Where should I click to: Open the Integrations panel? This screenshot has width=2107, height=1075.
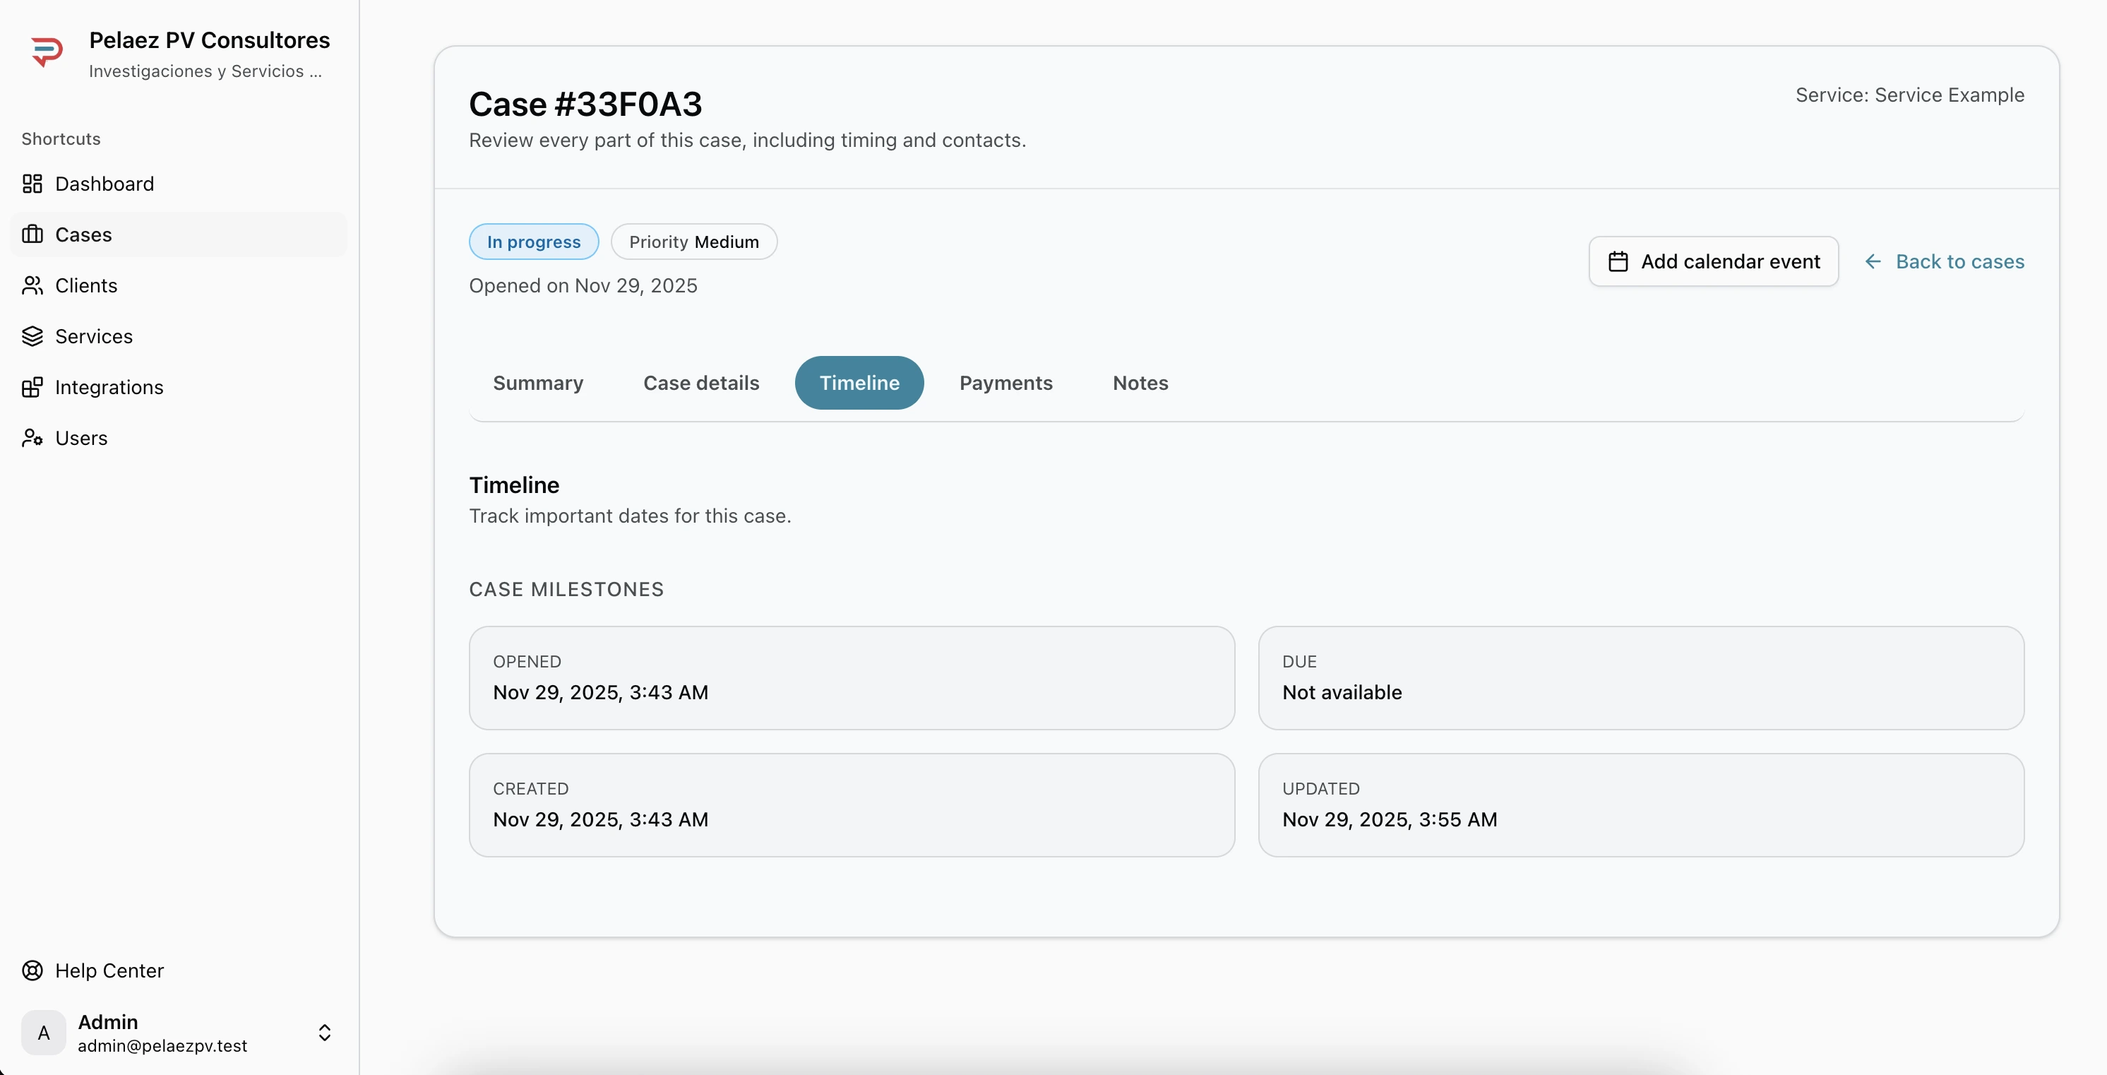point(107,387)
